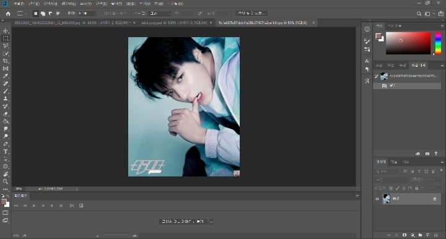Select the Paint Bucket tool
The height and width of the screenshot is (239, 446).
tap(6, 121)
